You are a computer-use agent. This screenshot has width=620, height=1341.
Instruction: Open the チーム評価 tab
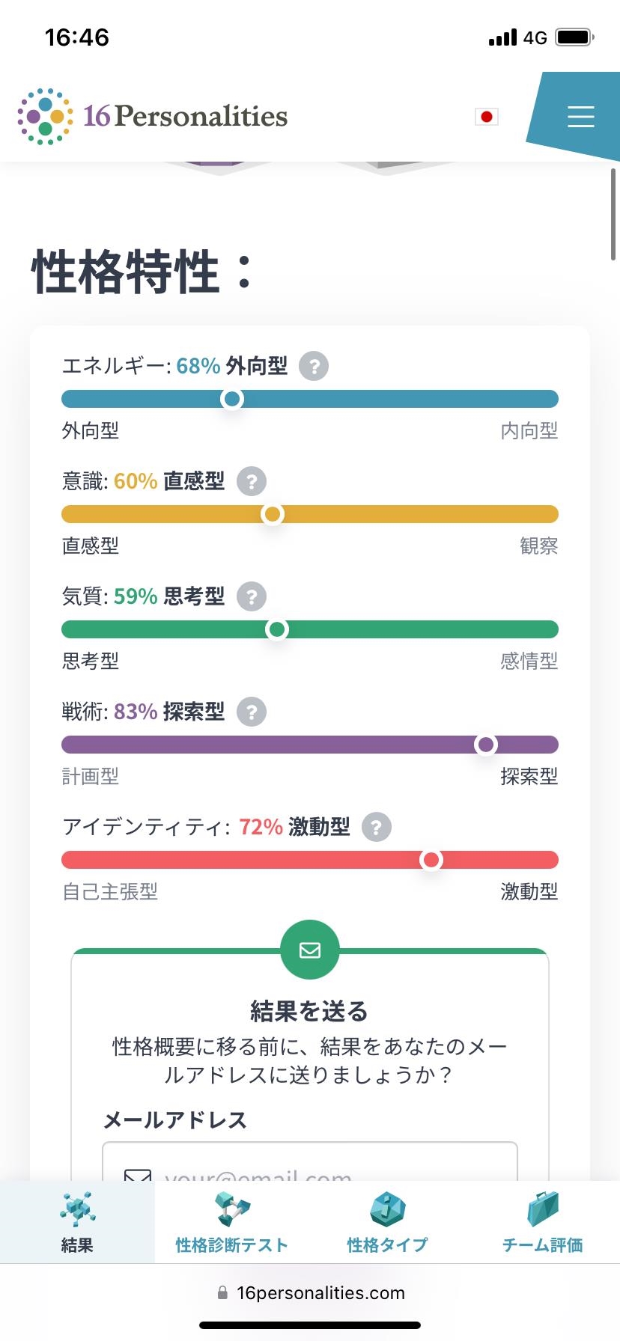[x=542, y=1222]
